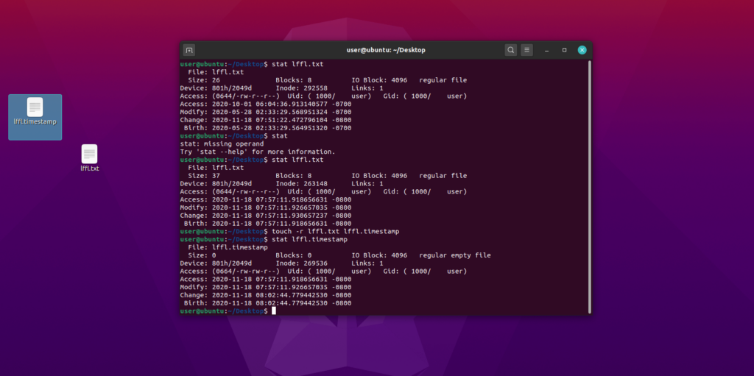754x376 pixels.
Task: Click the Try 'stat --help' message line
Action: click(x=257, y=152)
